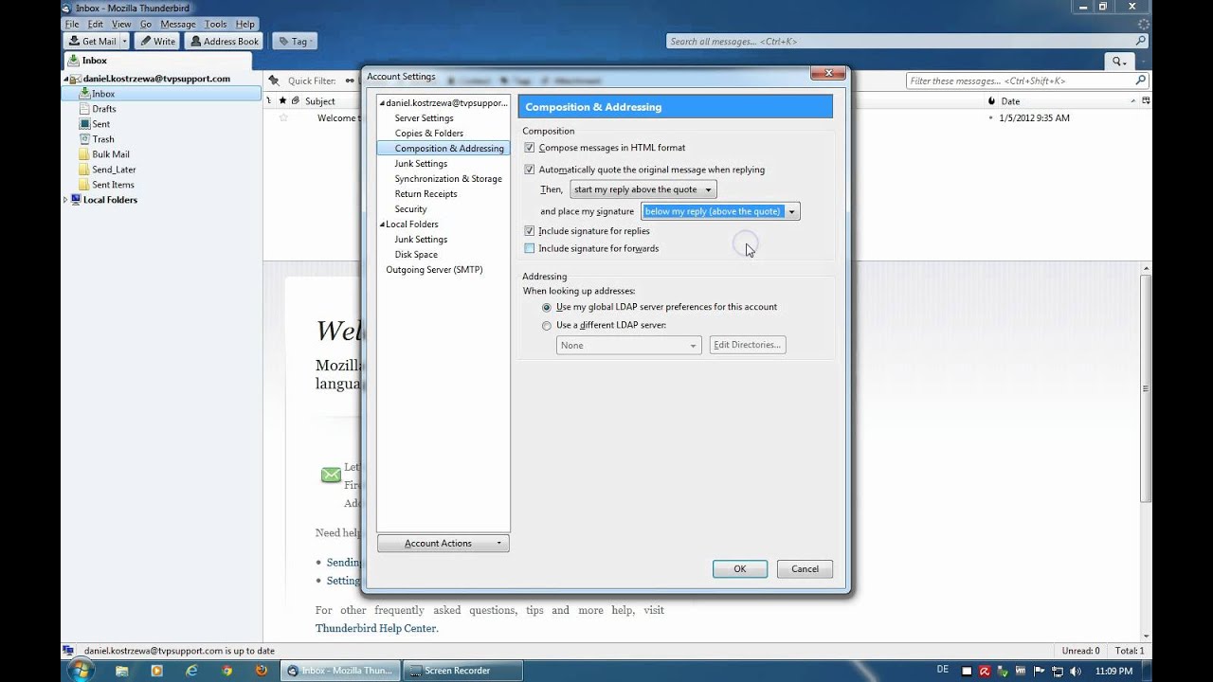Collapse Local Folders in Account Settings tree

click(382, 224)
